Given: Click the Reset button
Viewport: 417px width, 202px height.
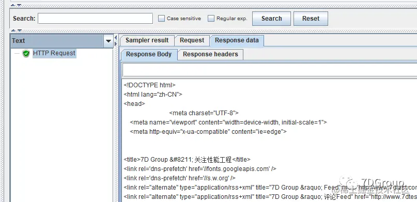Looking at the screenshot, I should pos(311,18).
